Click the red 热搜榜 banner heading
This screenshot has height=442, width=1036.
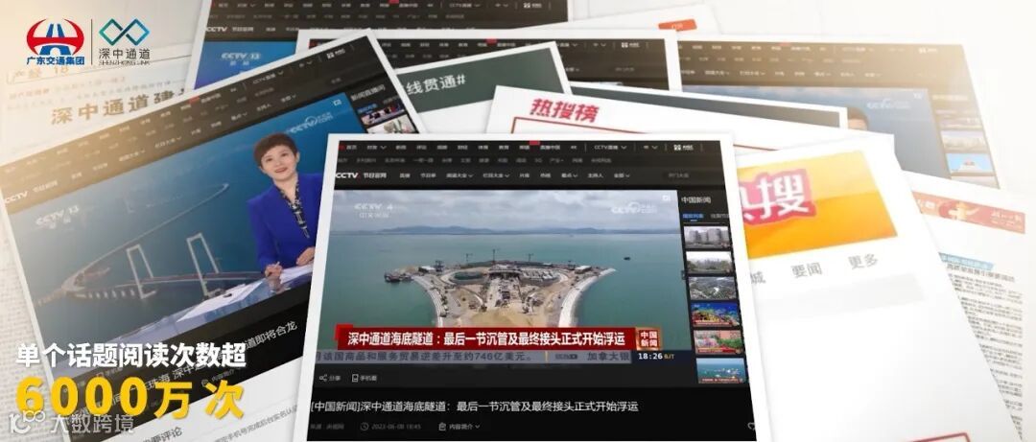[564, 110]
